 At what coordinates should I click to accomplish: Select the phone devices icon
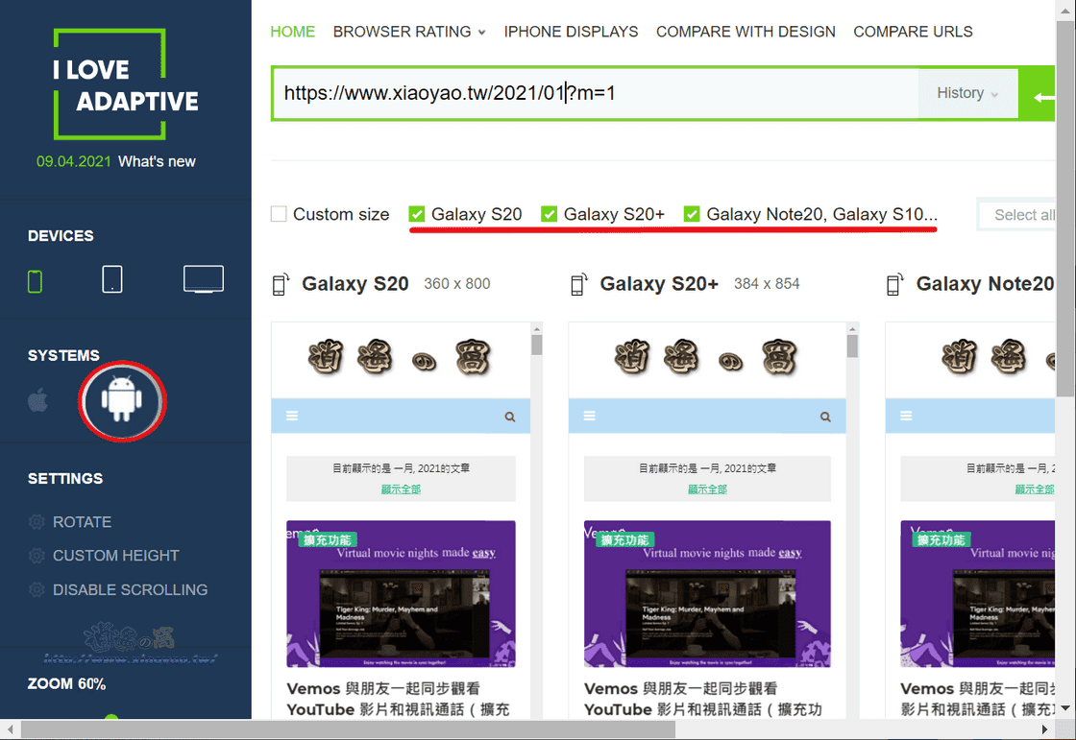(35, 281)
